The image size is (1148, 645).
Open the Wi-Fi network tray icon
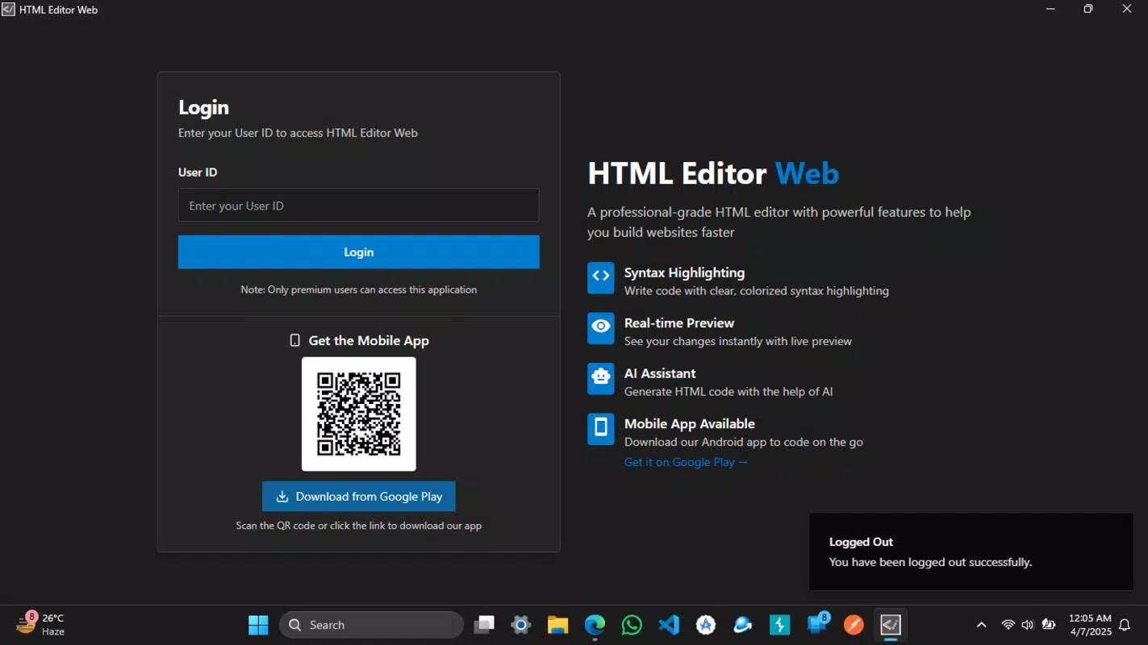(x=1008, y=625)
